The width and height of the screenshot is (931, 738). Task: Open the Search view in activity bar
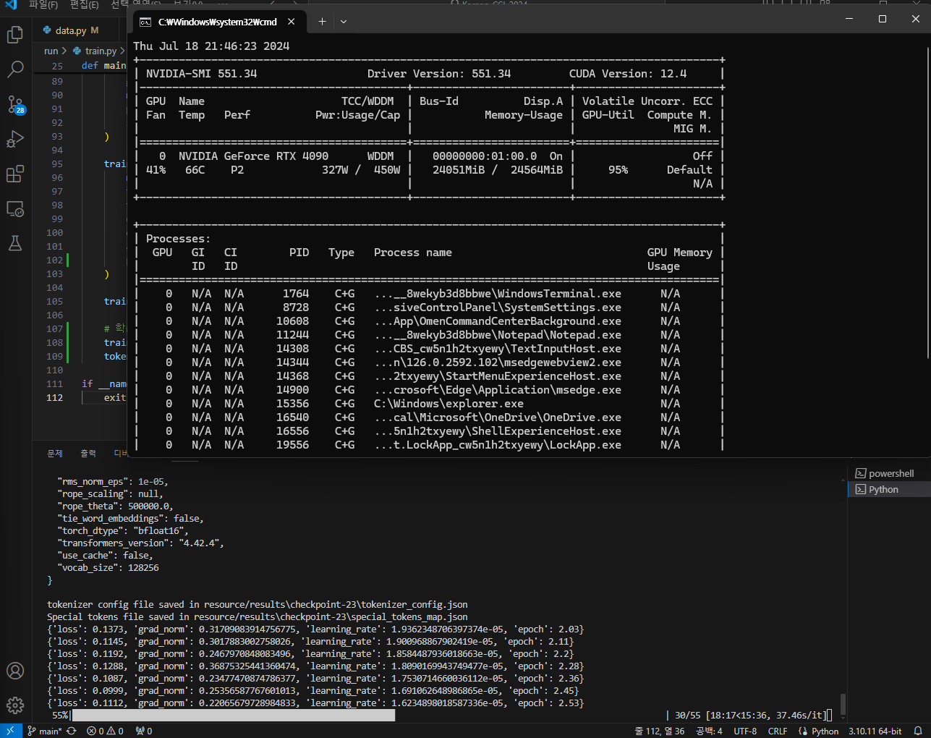(x=15, y=69)
